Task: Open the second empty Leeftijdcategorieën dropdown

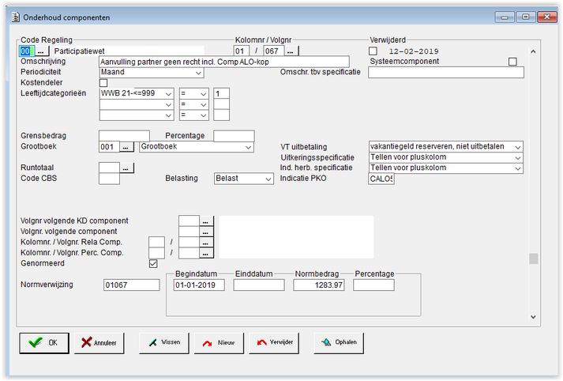Action: pyautogui.click(x=137, y=104)
